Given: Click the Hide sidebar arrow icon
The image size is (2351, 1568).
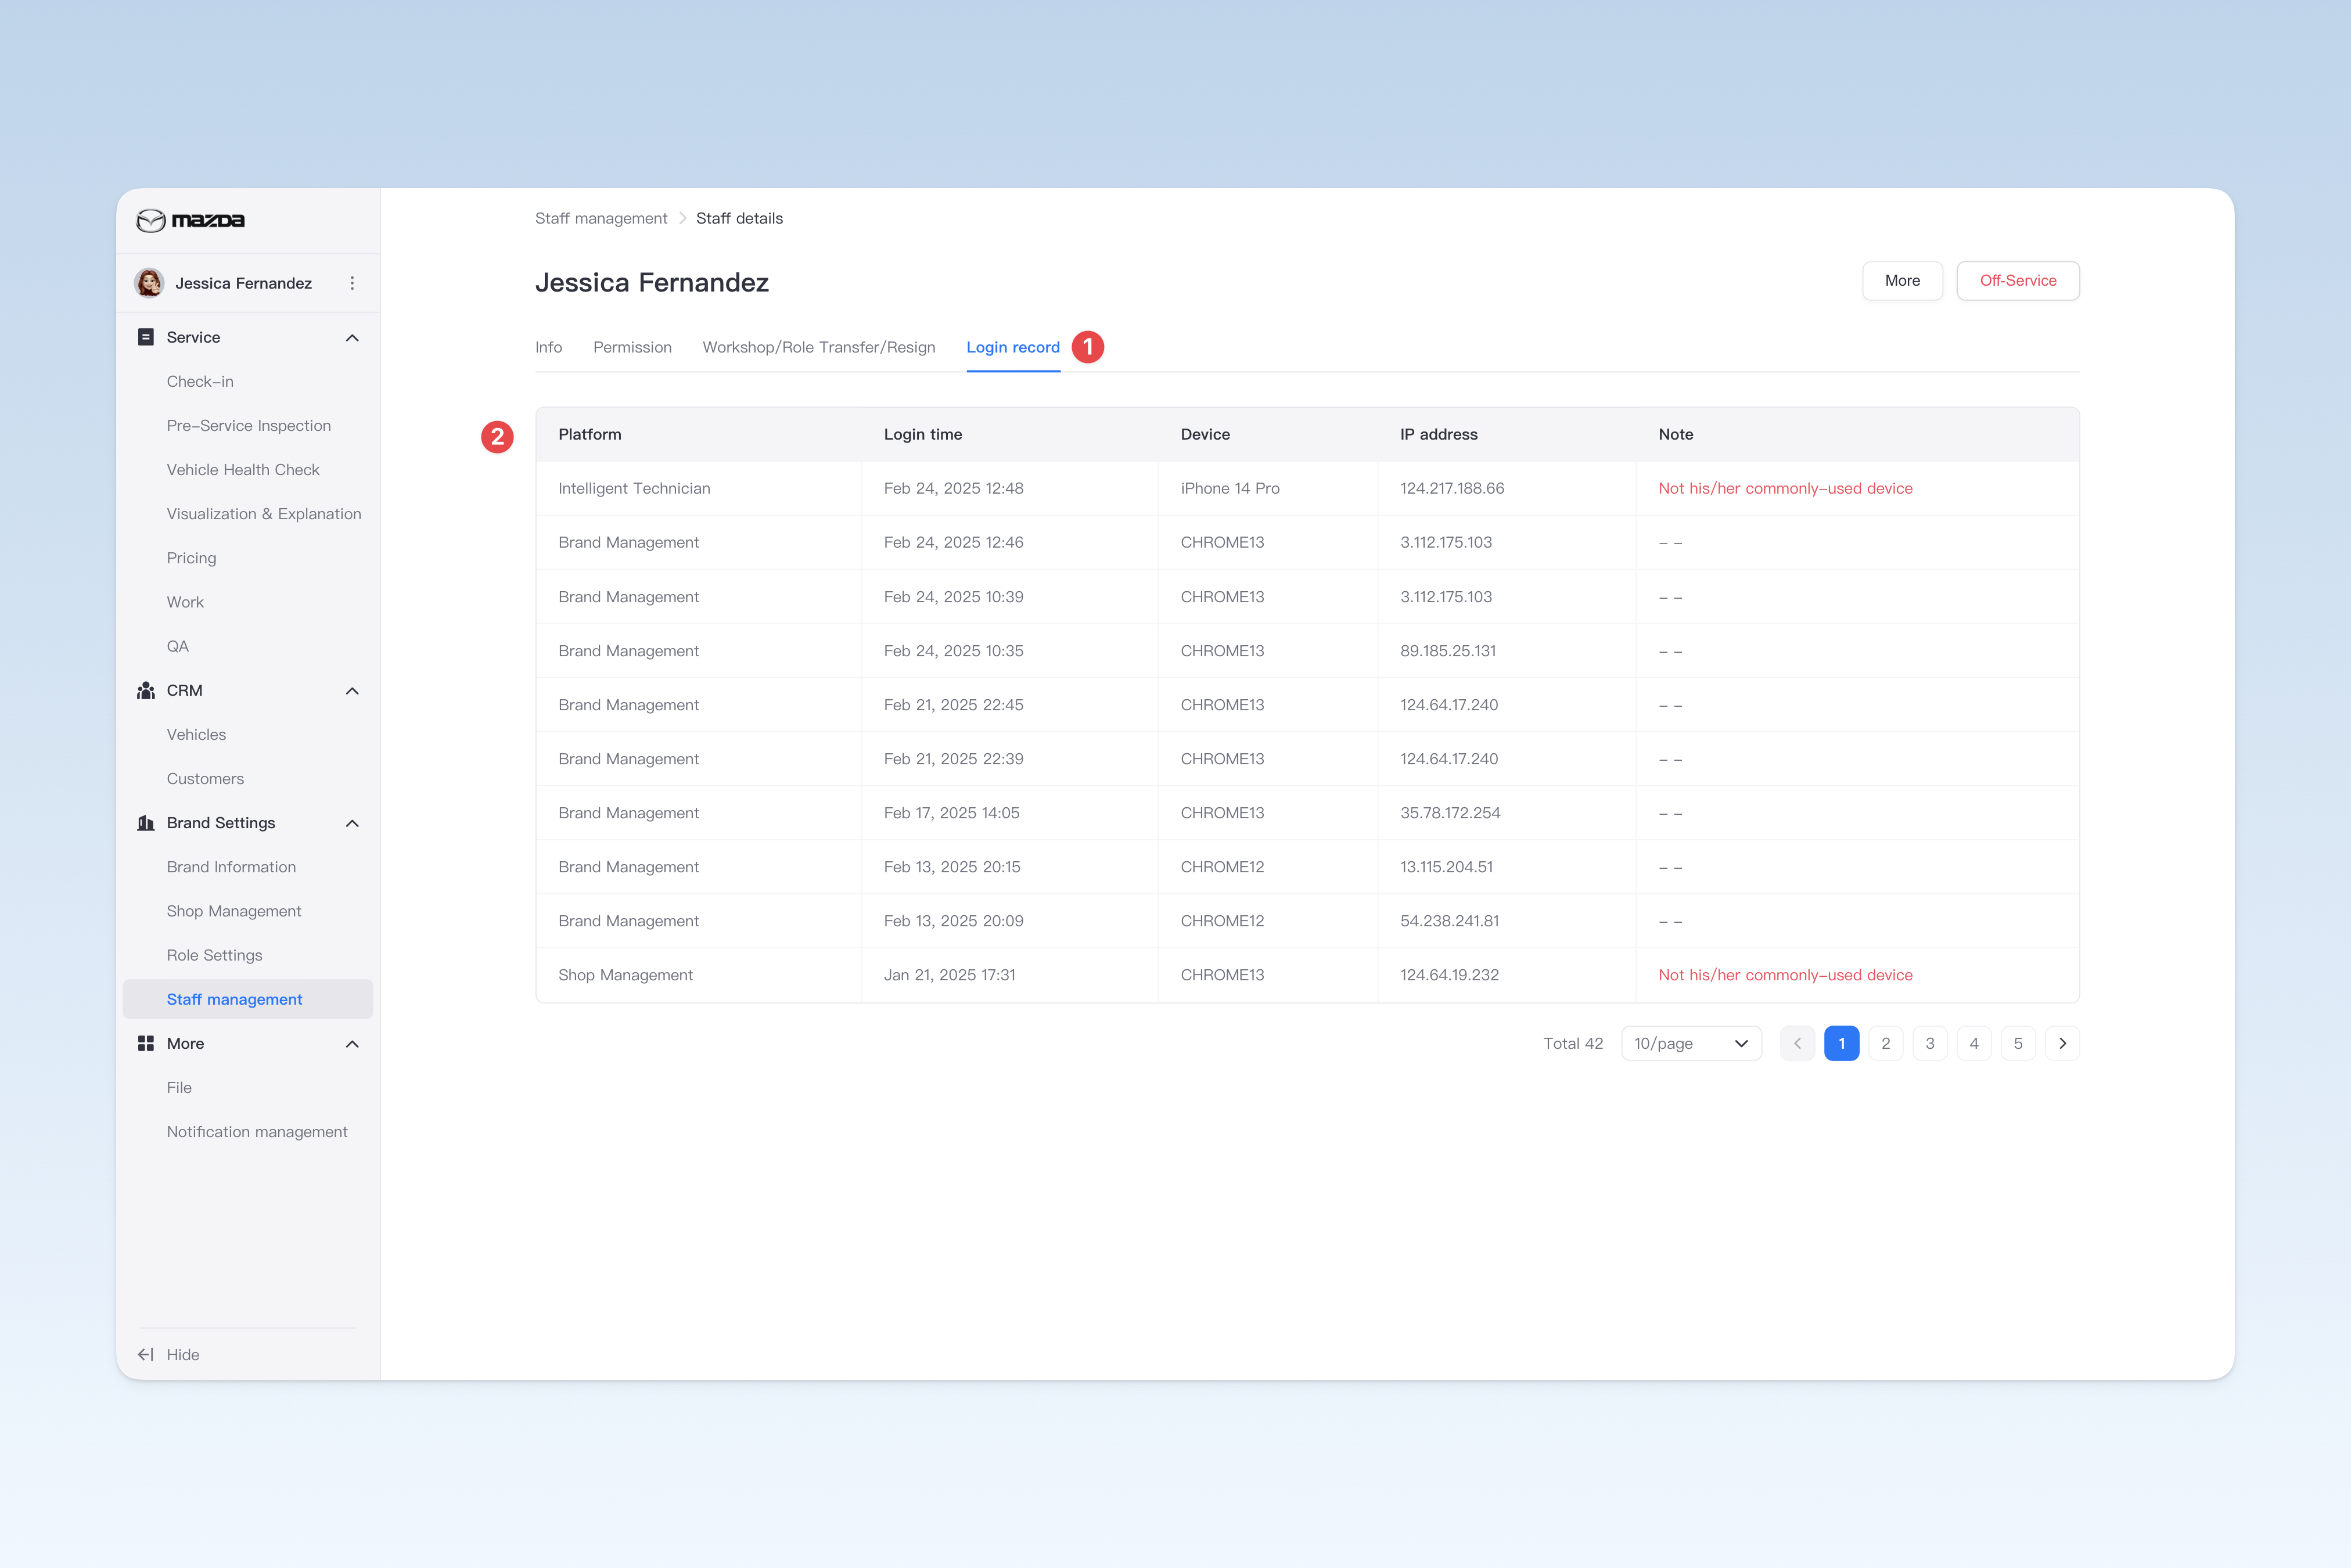Looking at the screenshot, I should 146,1354.
